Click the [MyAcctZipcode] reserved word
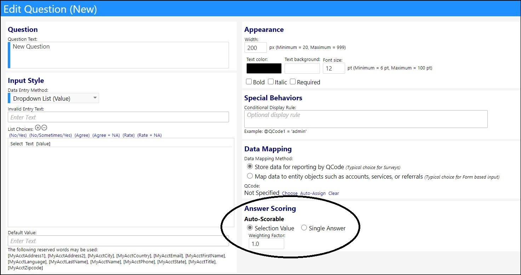This screenshot has height=275, width=521. pos(25,268)
